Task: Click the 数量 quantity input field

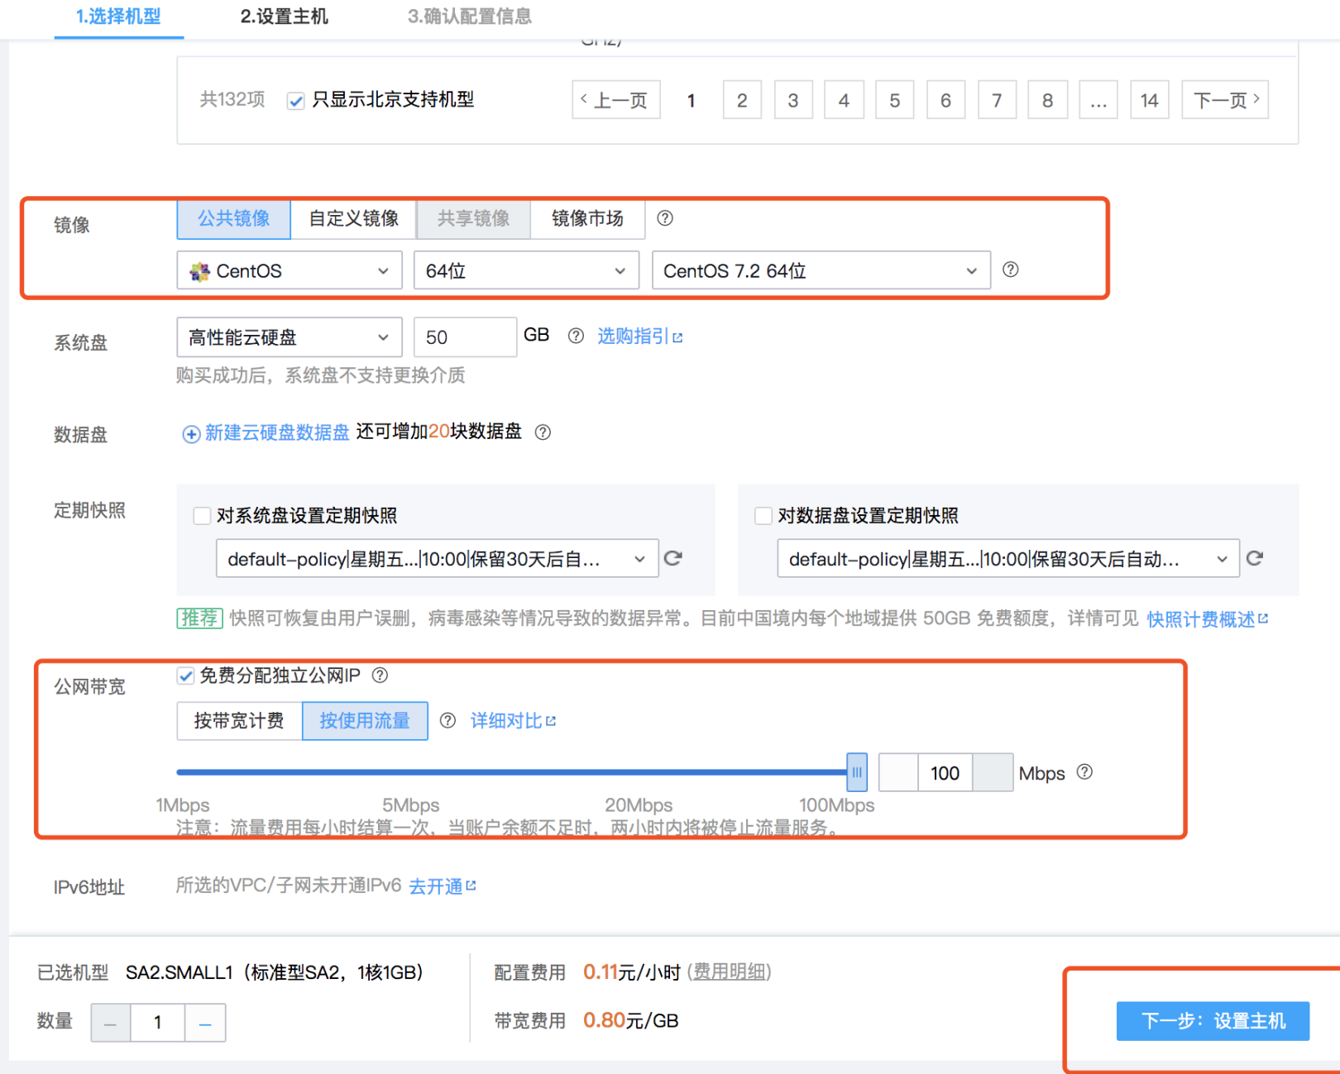Action: click(x=157, y=1023)
